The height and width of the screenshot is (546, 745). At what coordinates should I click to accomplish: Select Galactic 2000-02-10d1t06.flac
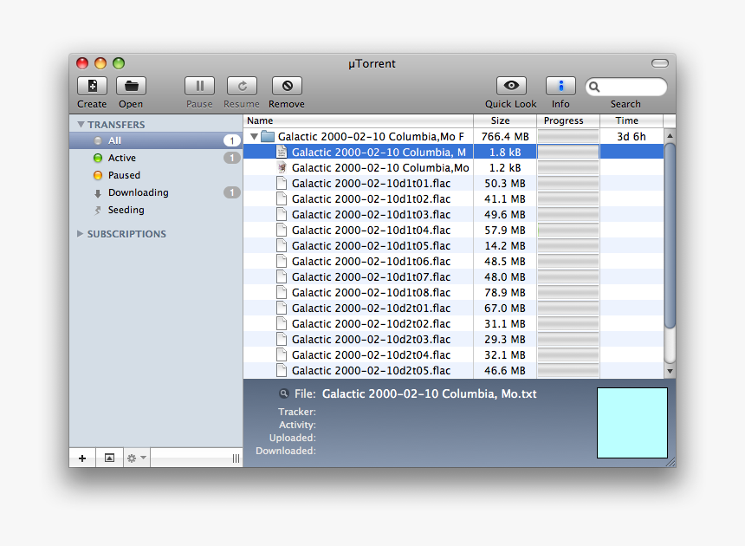tap(371, 262)
